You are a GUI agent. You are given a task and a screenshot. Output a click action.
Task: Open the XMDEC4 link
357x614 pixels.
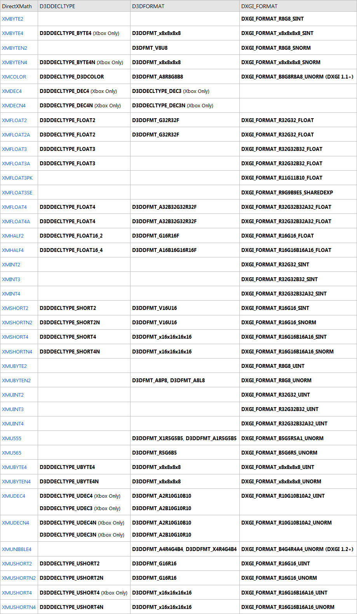tap(12, 91)
